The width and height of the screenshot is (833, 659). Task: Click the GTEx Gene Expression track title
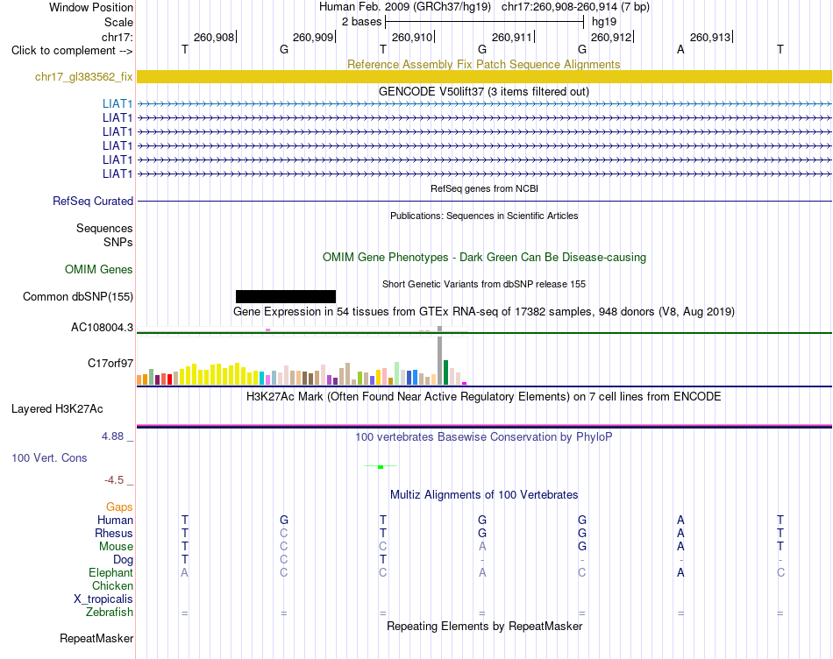pos(484,311)
